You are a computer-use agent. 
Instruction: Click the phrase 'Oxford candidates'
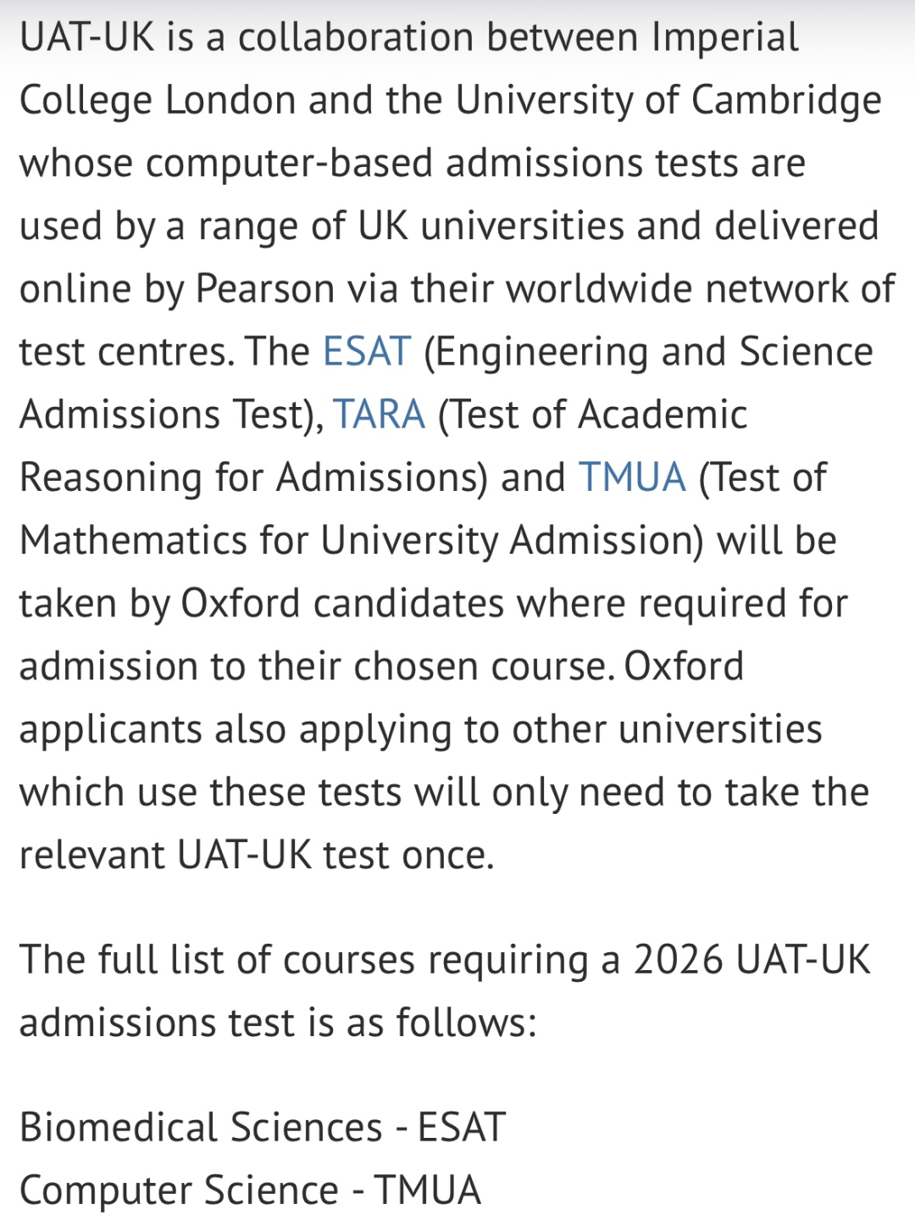coord(343,603)
